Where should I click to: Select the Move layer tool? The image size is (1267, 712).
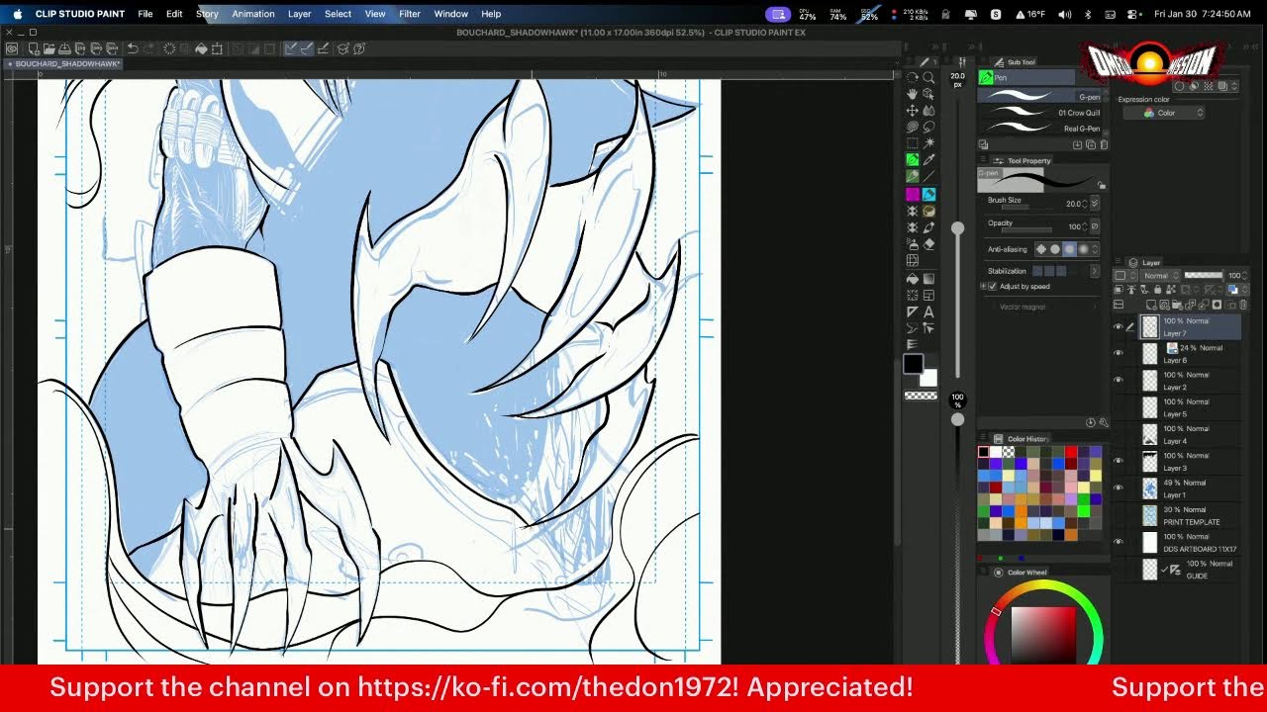(913, 110)
